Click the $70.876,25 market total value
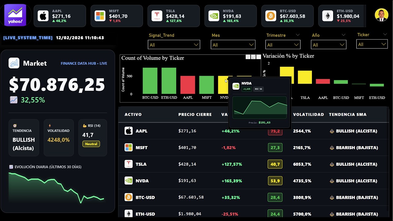The height and width of the screenshot is (221, 393). click(57, 85)
